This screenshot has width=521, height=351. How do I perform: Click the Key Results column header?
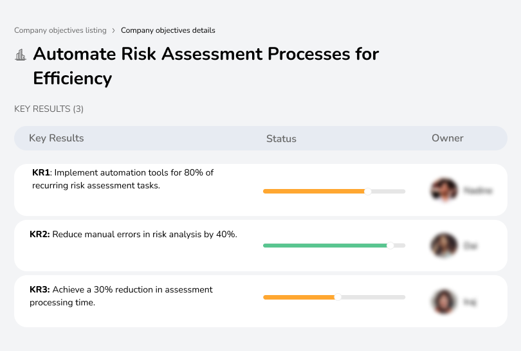point(57,138)
